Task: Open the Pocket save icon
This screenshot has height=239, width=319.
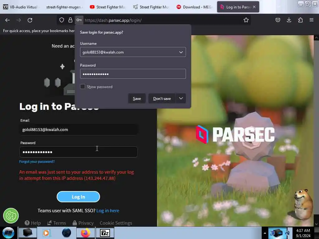Action: pyautogui.click(x=278, y=20)
